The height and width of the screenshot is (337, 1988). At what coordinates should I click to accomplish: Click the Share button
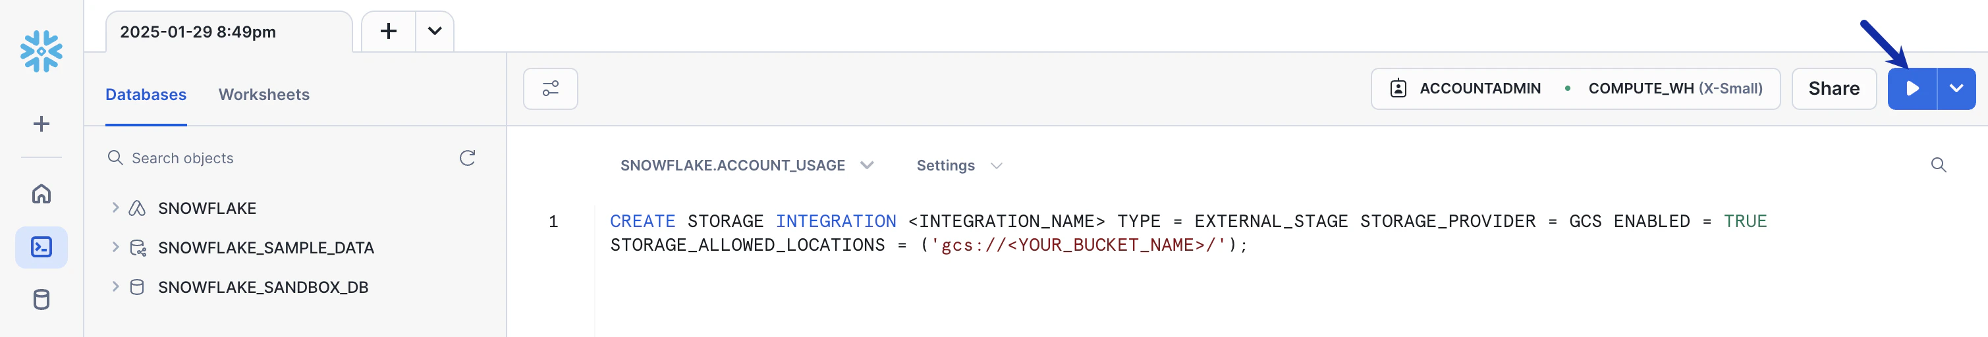1834,89
